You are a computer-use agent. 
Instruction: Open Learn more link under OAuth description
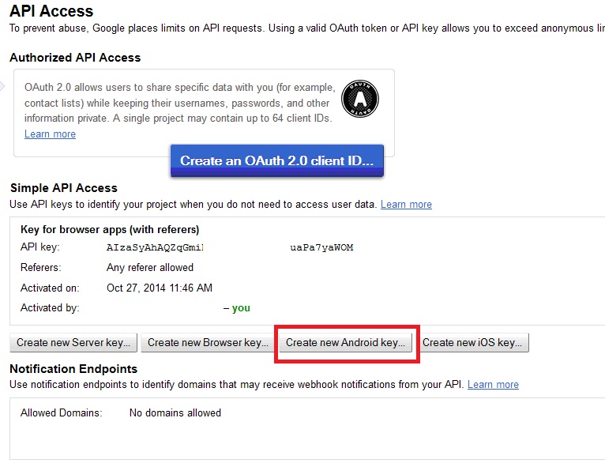click(x=51, y=134)
